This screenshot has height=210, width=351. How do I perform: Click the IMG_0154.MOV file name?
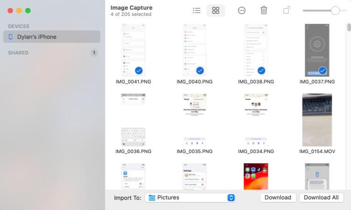[317, 152]
